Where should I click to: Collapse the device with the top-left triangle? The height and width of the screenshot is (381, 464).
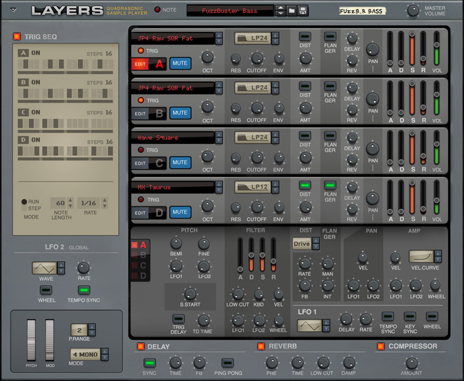[x=13, y=10]
